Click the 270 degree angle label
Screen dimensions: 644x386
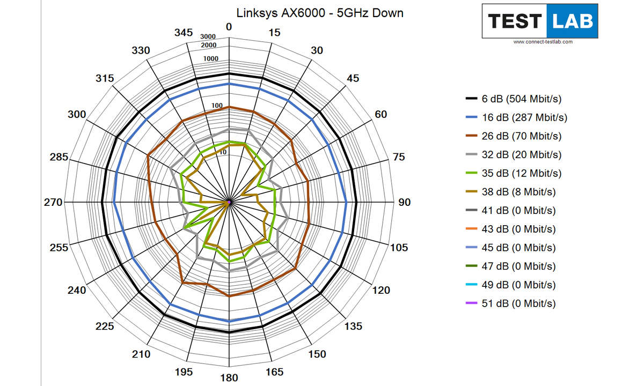click(53, 202)
